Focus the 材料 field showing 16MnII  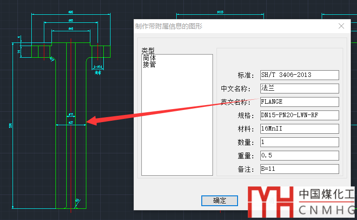299,129
